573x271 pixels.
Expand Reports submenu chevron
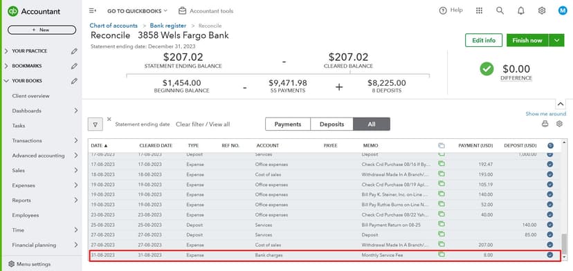point(75,200)
